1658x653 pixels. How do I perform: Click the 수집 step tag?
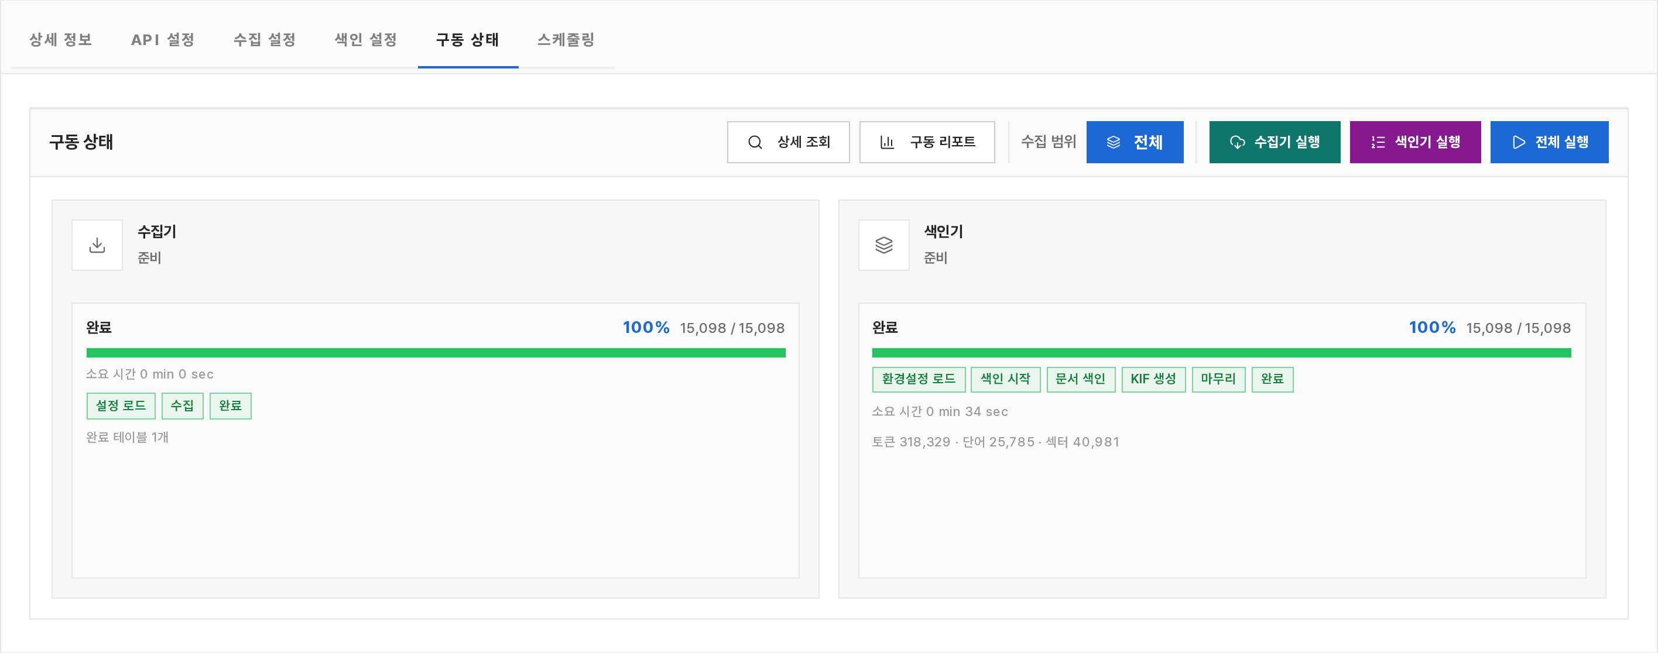pyautogui.click(x=182, y=406)
